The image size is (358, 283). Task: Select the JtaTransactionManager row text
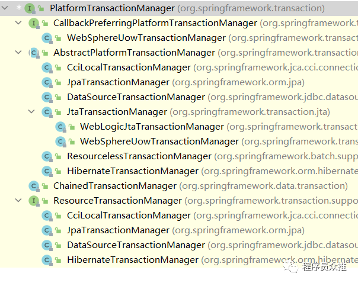pyautogui.click(x=117, y=112)
